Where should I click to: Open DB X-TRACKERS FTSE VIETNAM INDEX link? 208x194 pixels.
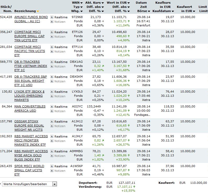coord(31,66)
